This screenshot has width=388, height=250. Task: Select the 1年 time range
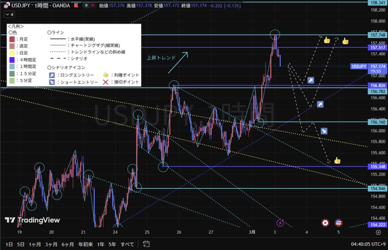(101, 244)
